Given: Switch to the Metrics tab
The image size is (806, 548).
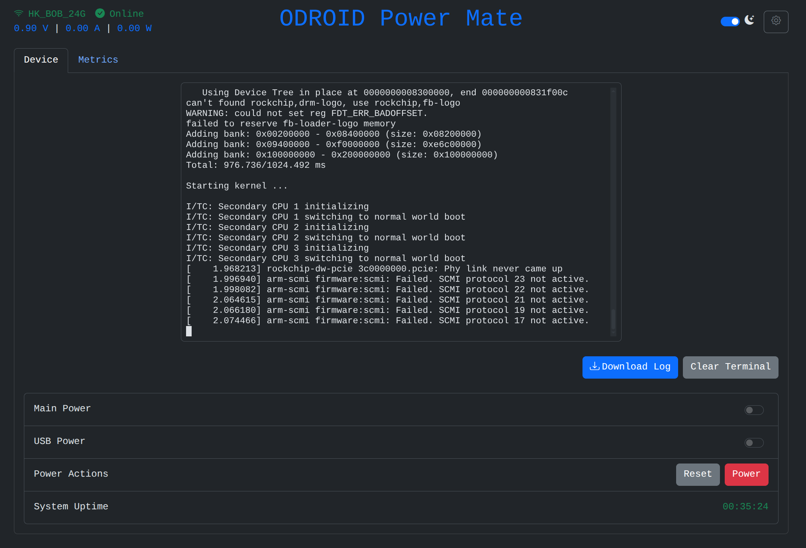Looking at the screenshot, I should click(x=98, y=60).
